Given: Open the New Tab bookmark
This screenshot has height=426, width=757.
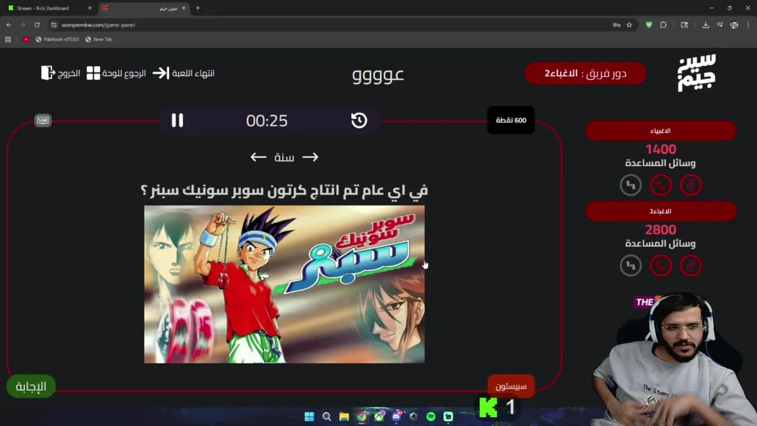Looking at the screenshot, I should point(98,39).
